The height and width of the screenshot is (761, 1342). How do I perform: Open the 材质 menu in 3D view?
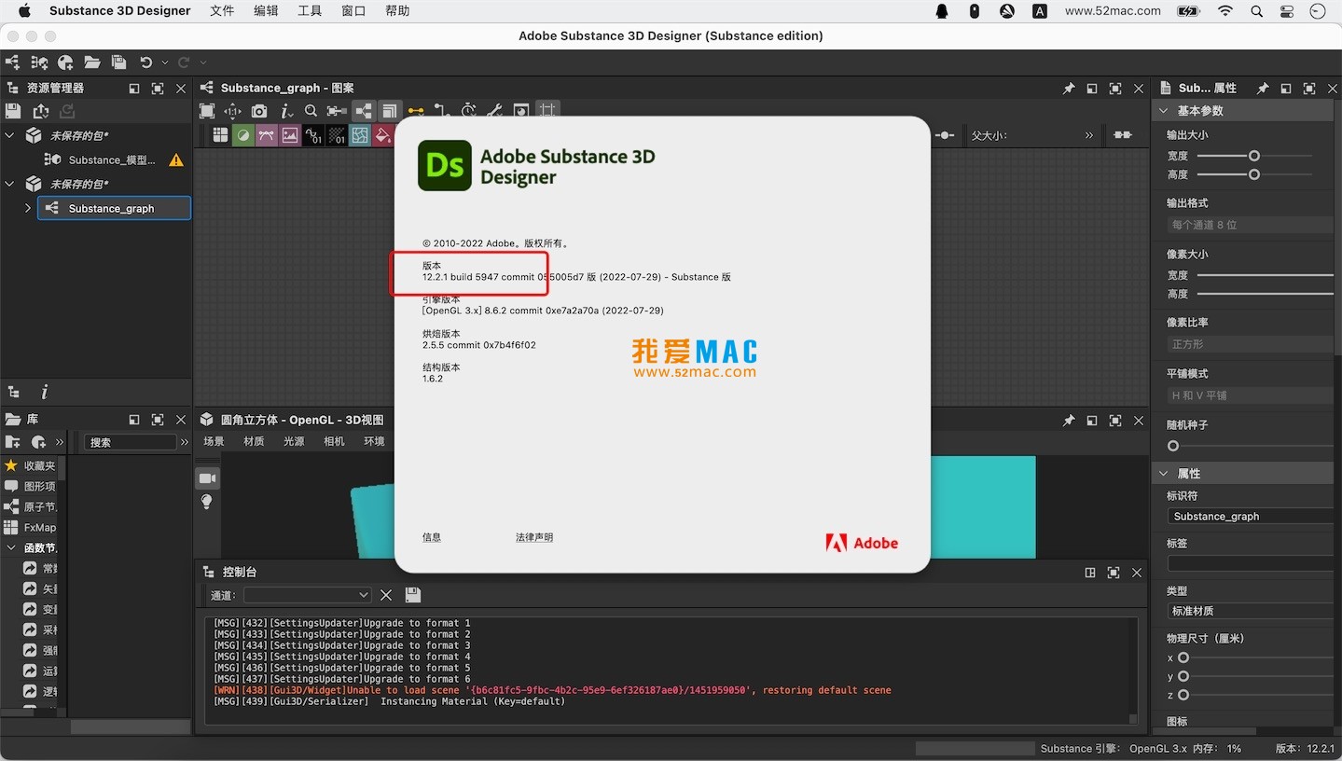click(x=254, y=441)
